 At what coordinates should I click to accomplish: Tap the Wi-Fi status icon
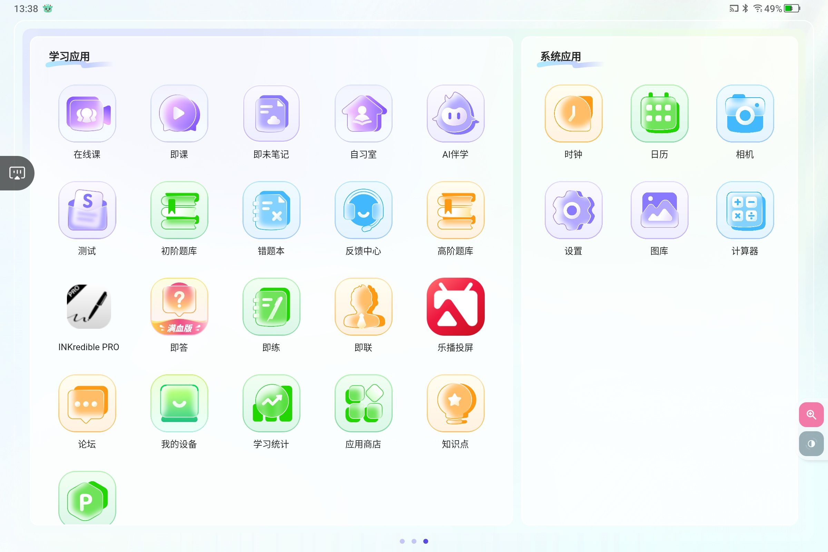point(758,8)
